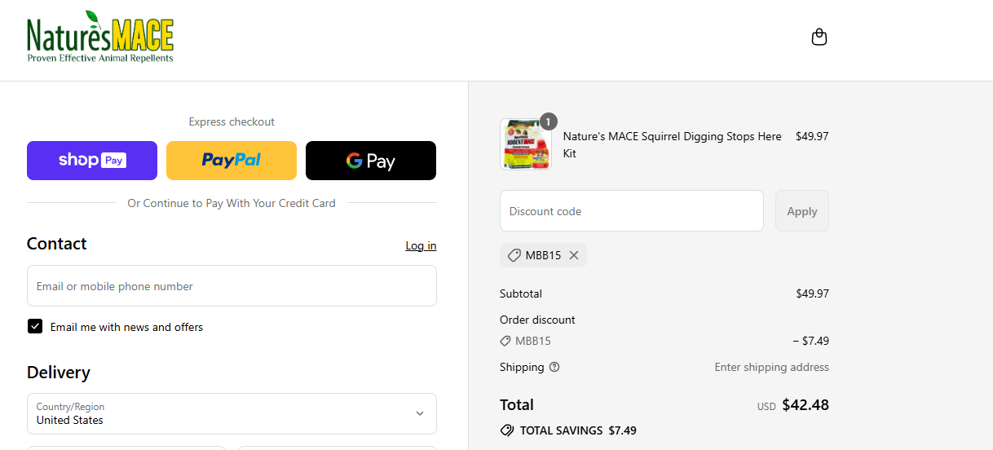Remove the MBB15 discount code tag
The width and height of the screenshot is (993, 450).
(574, 255)
